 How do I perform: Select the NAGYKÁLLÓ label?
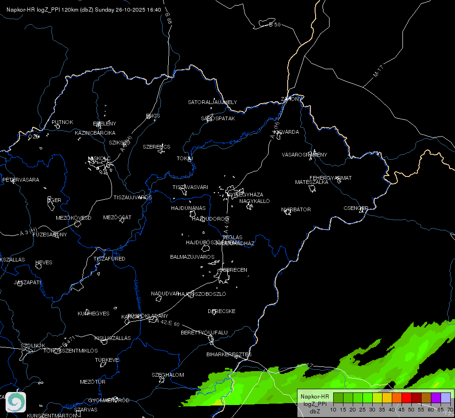(255, 201)
